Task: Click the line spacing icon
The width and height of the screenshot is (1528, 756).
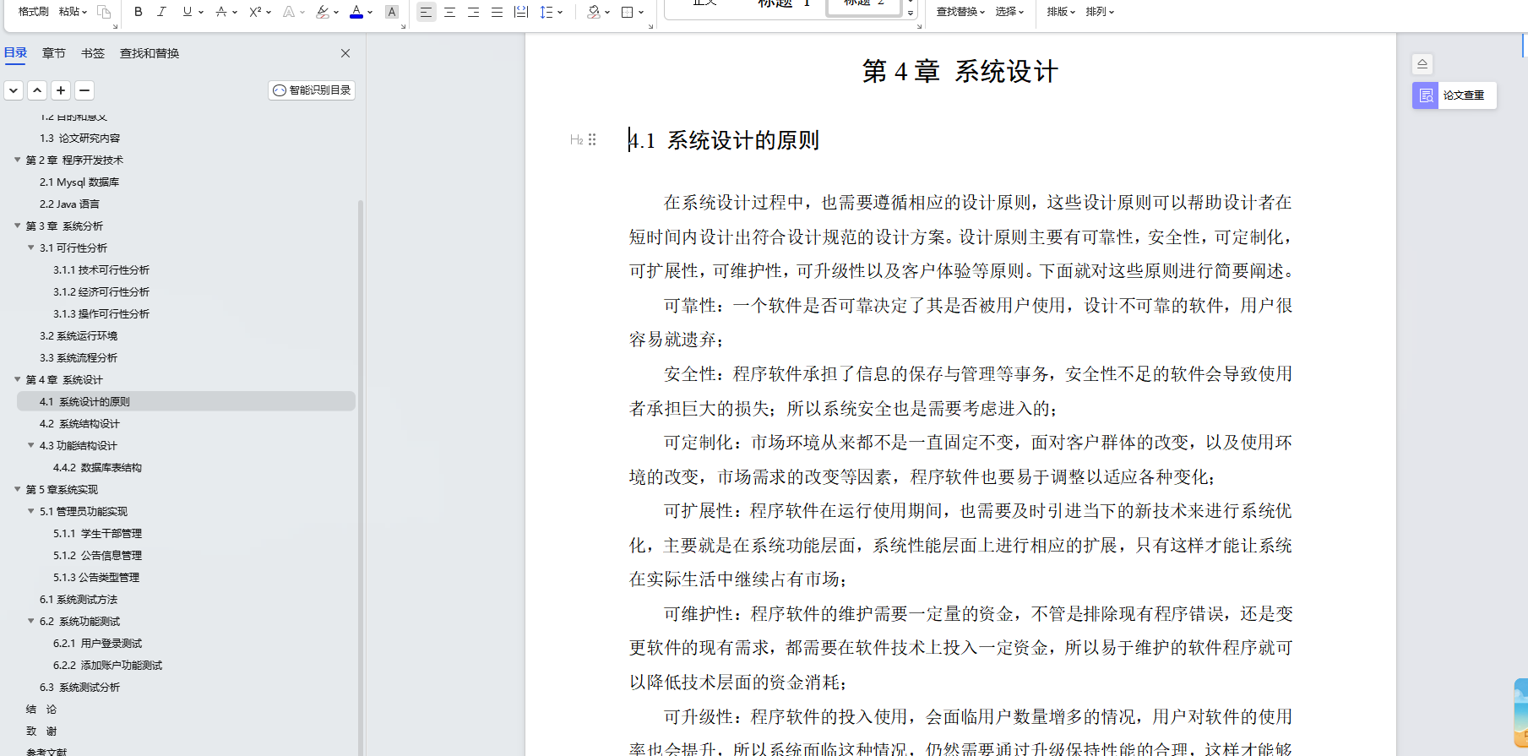Action: pos(546,12)
